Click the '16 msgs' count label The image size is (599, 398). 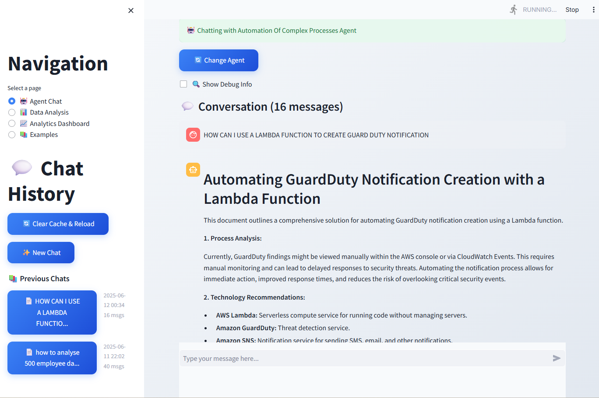[x=114, y=315]
